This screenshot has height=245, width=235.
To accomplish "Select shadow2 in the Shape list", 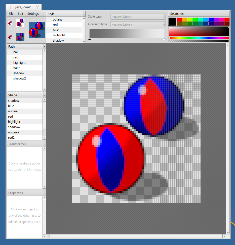I will (x=14, y=127).
